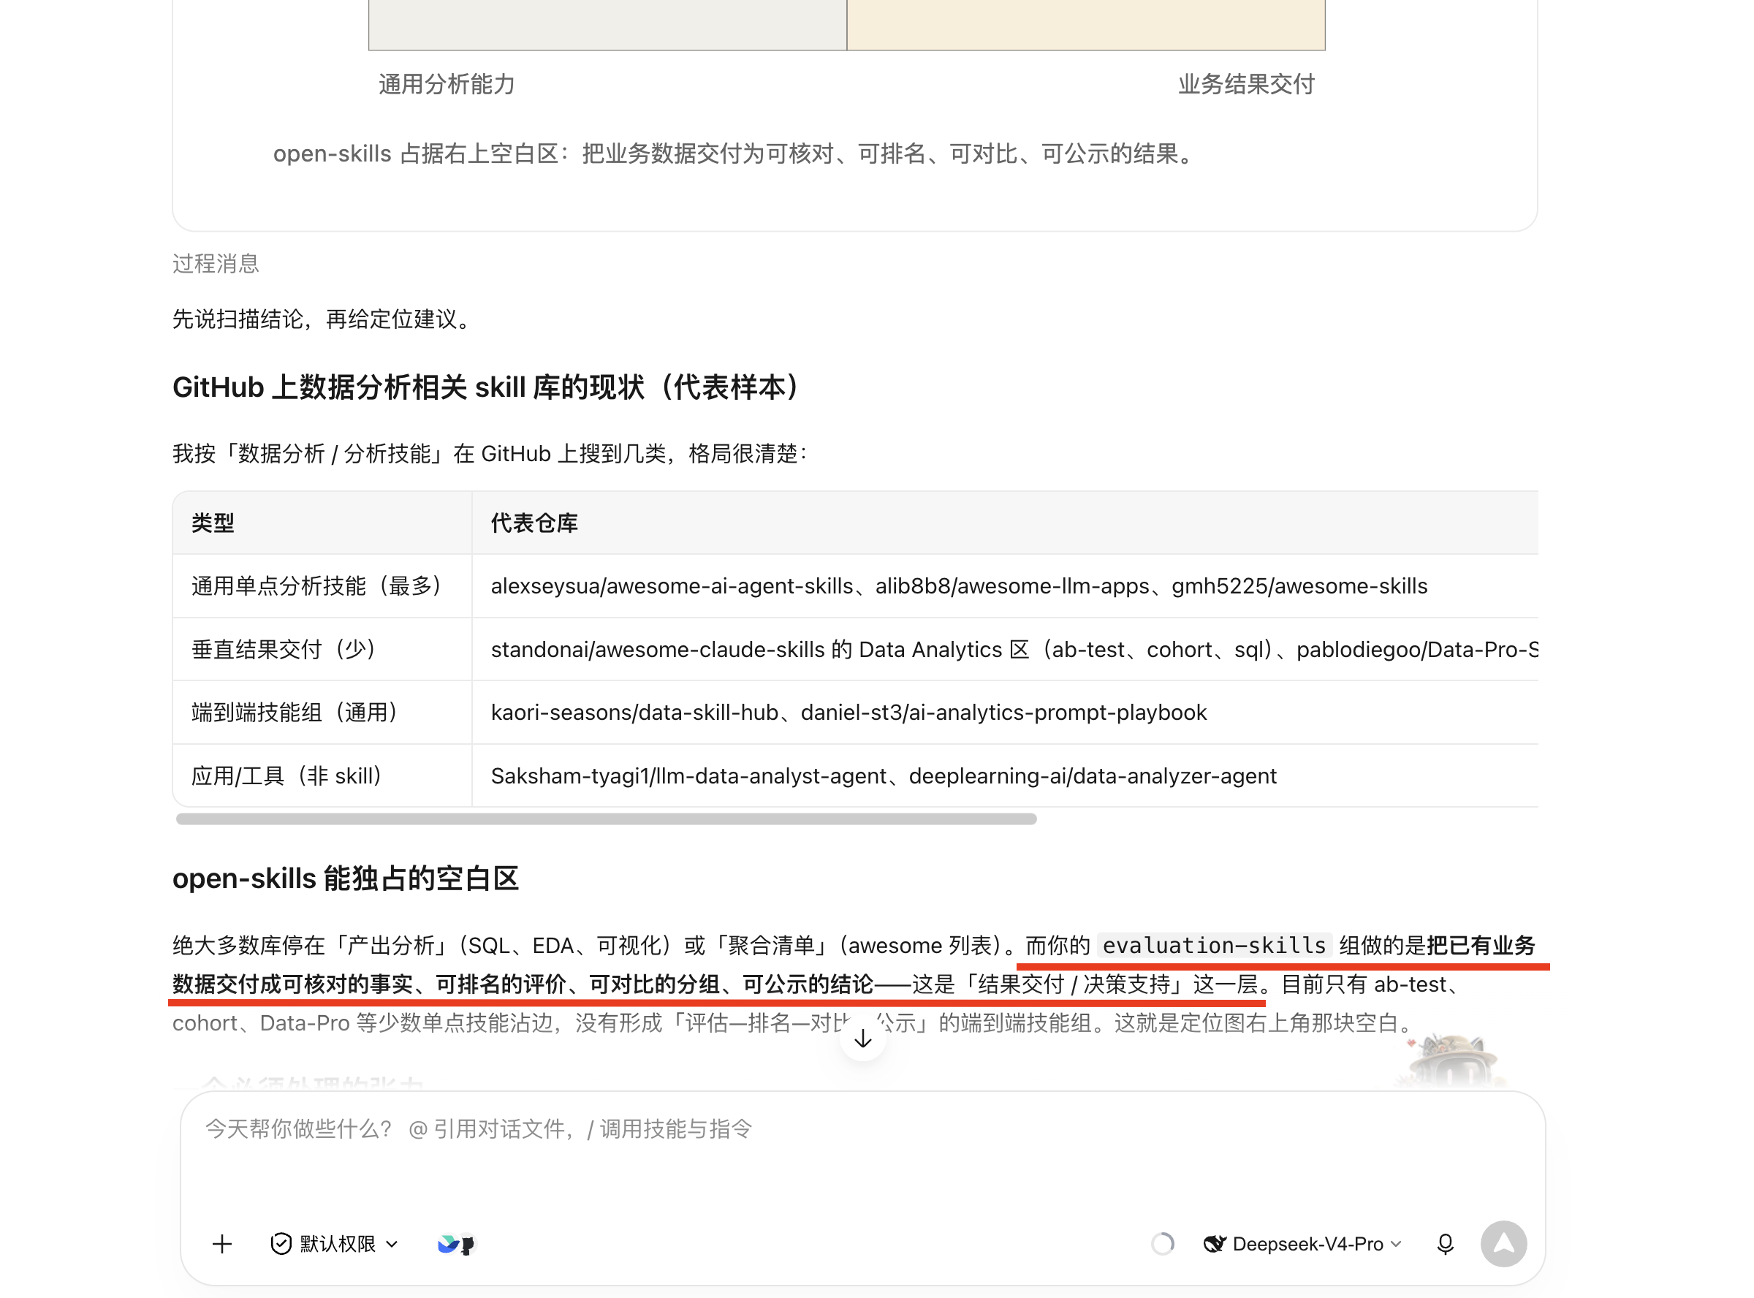Click the gray chart quadrant at top
This screenshot has width=1754, height=1298.
607,24
